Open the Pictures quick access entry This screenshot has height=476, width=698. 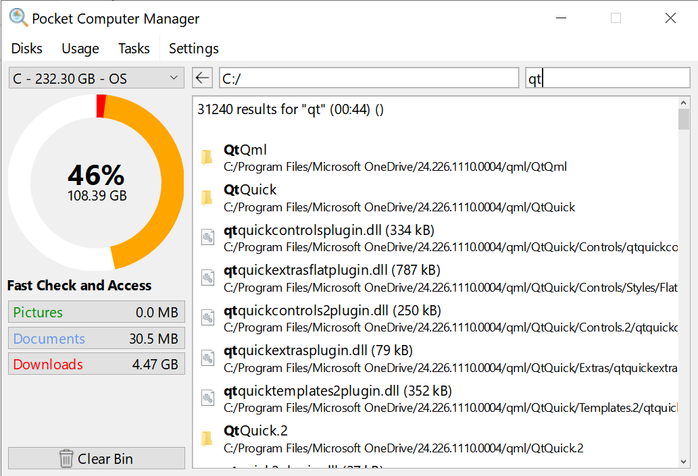tap(96, 312)
